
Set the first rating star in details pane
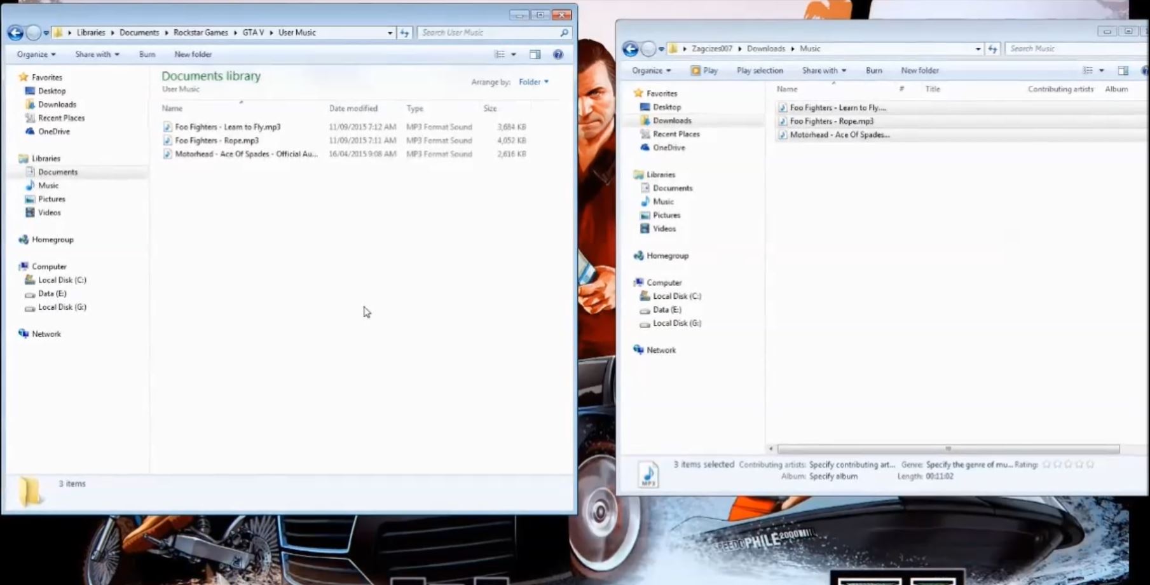tap(1047, 465)
